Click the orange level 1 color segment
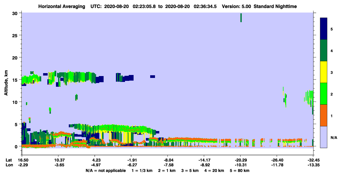The height and width of the screenshot is (178, 348). tap(324, 115)
